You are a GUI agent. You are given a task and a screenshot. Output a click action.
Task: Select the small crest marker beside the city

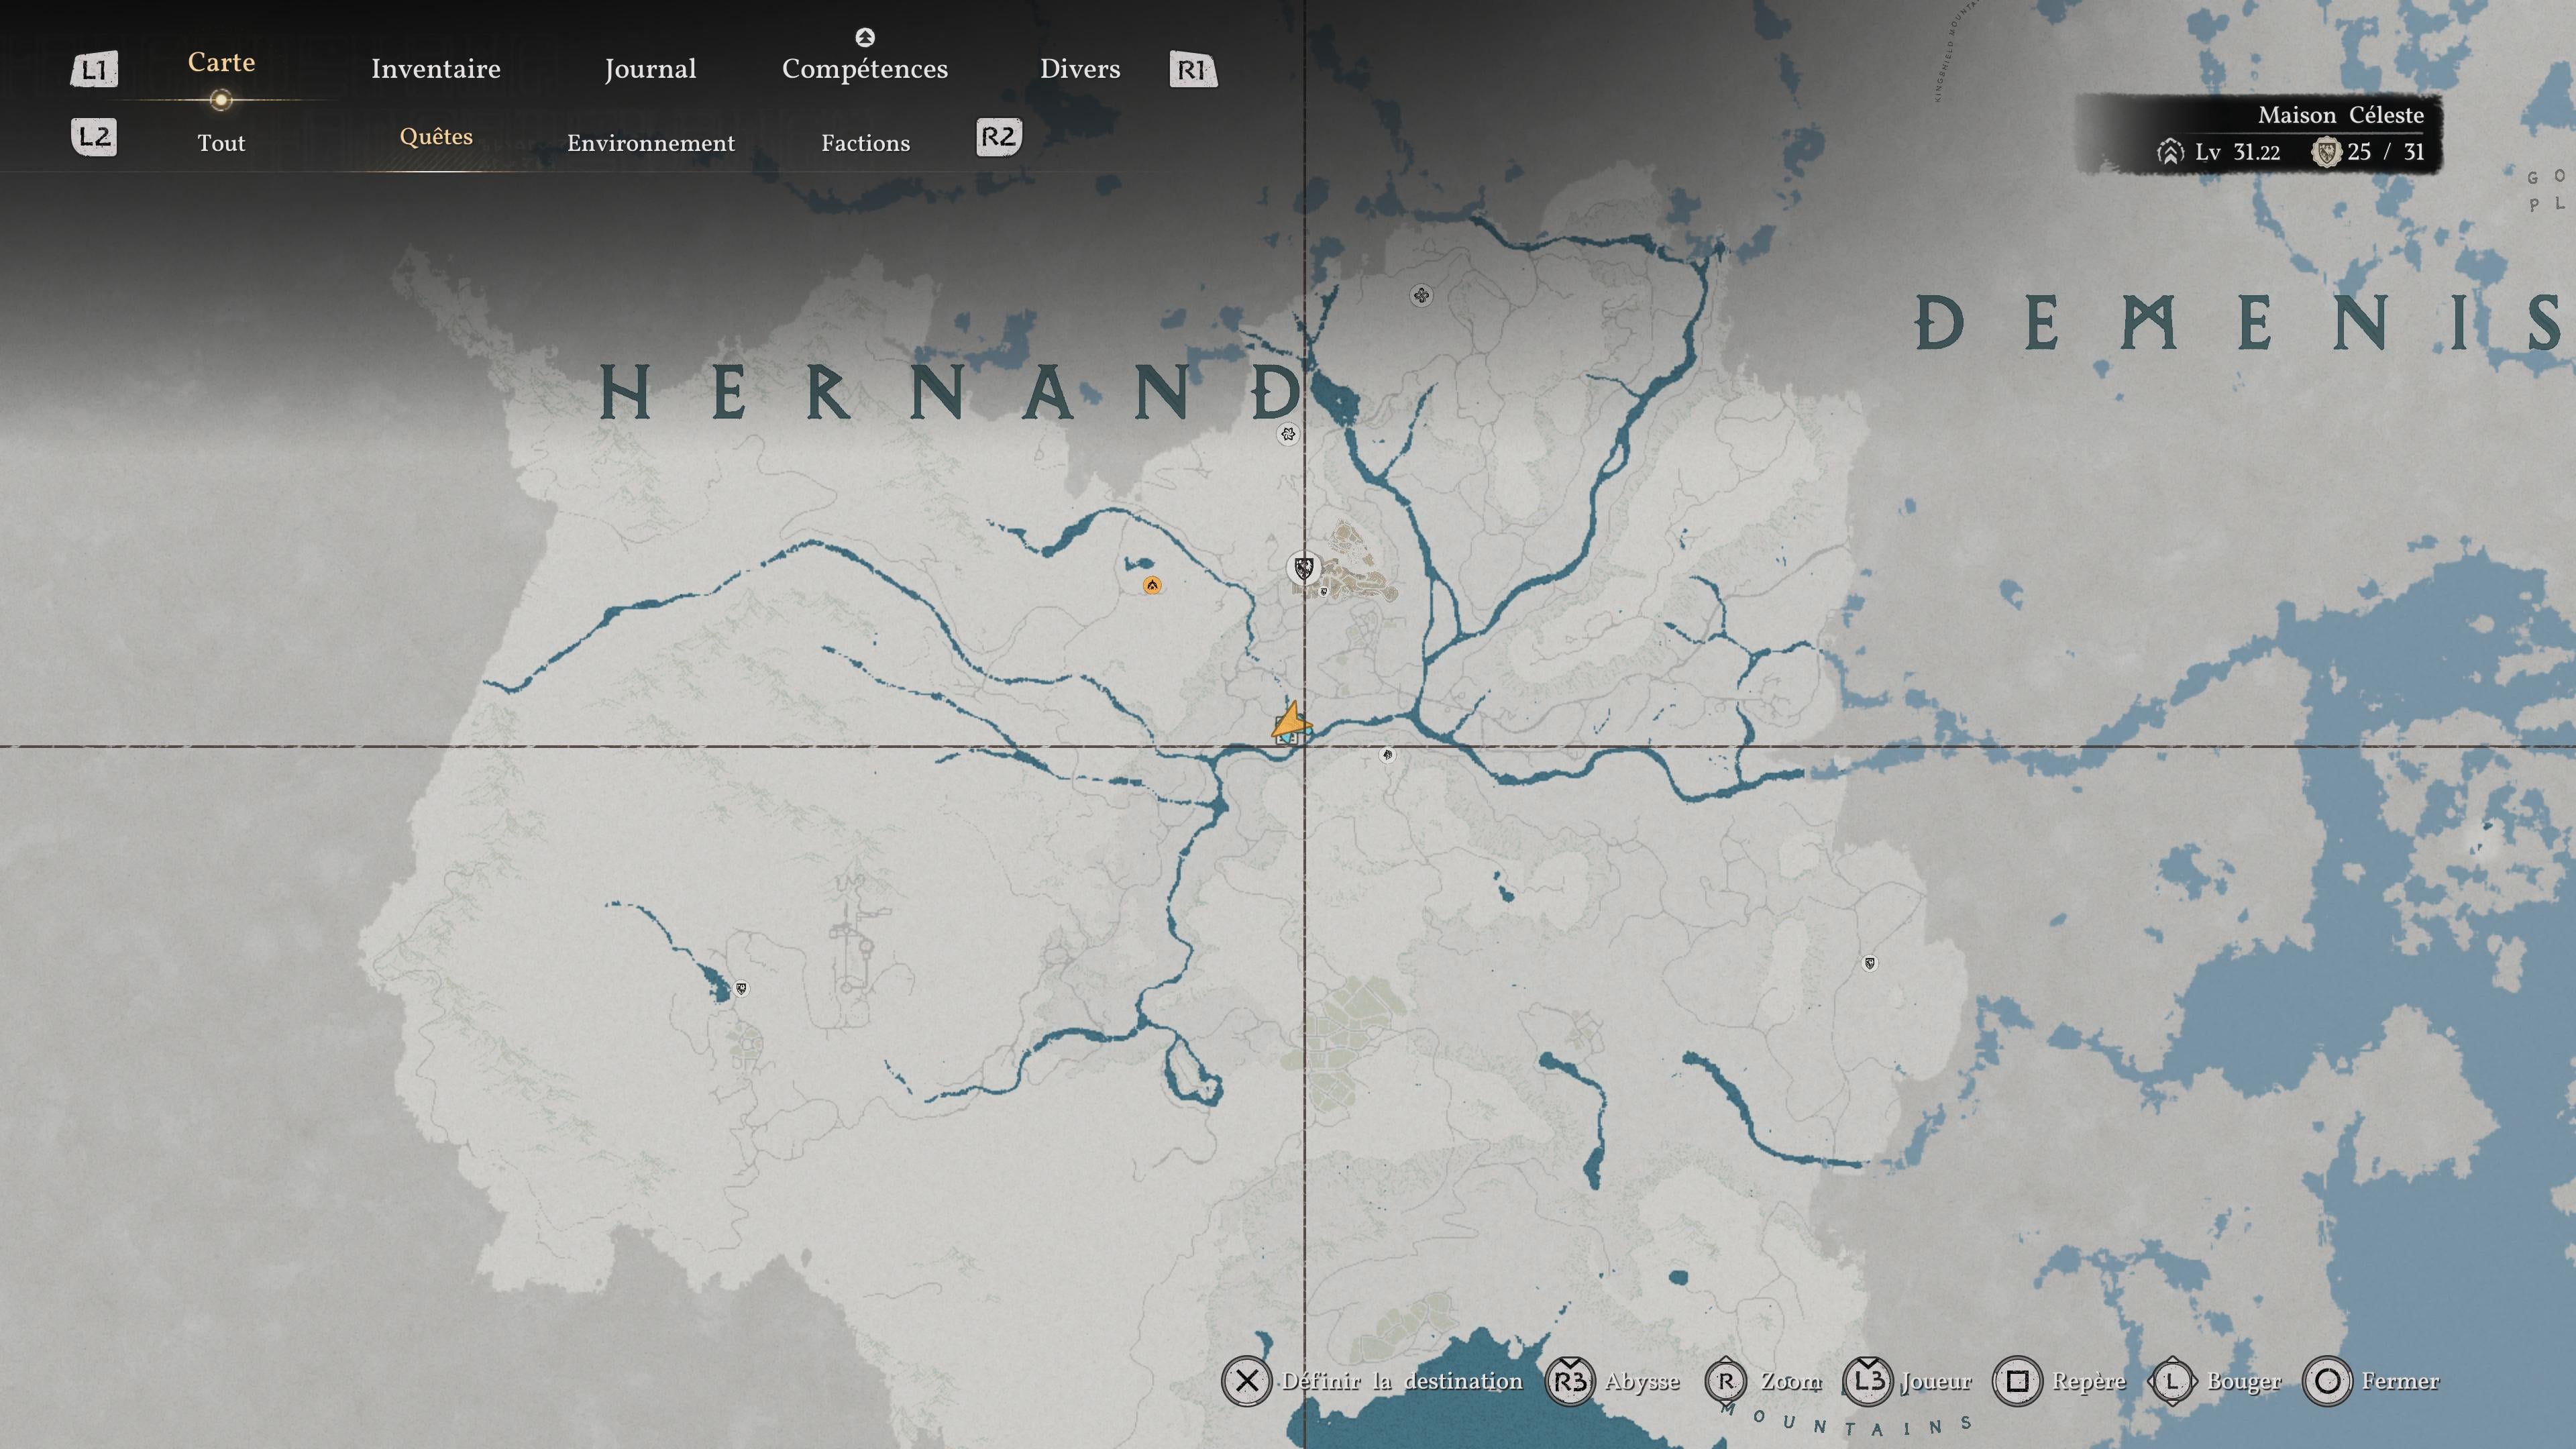coord(1324,592)
